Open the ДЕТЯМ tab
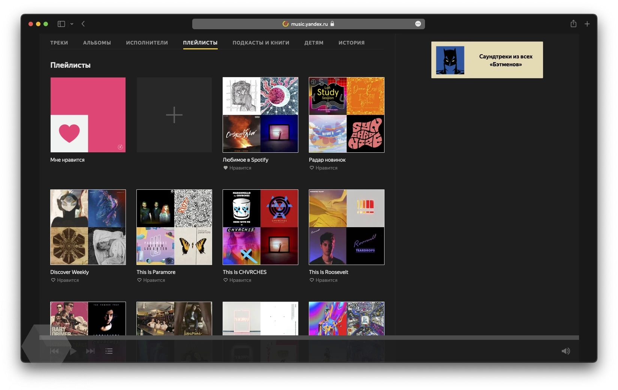 point(314,43)
